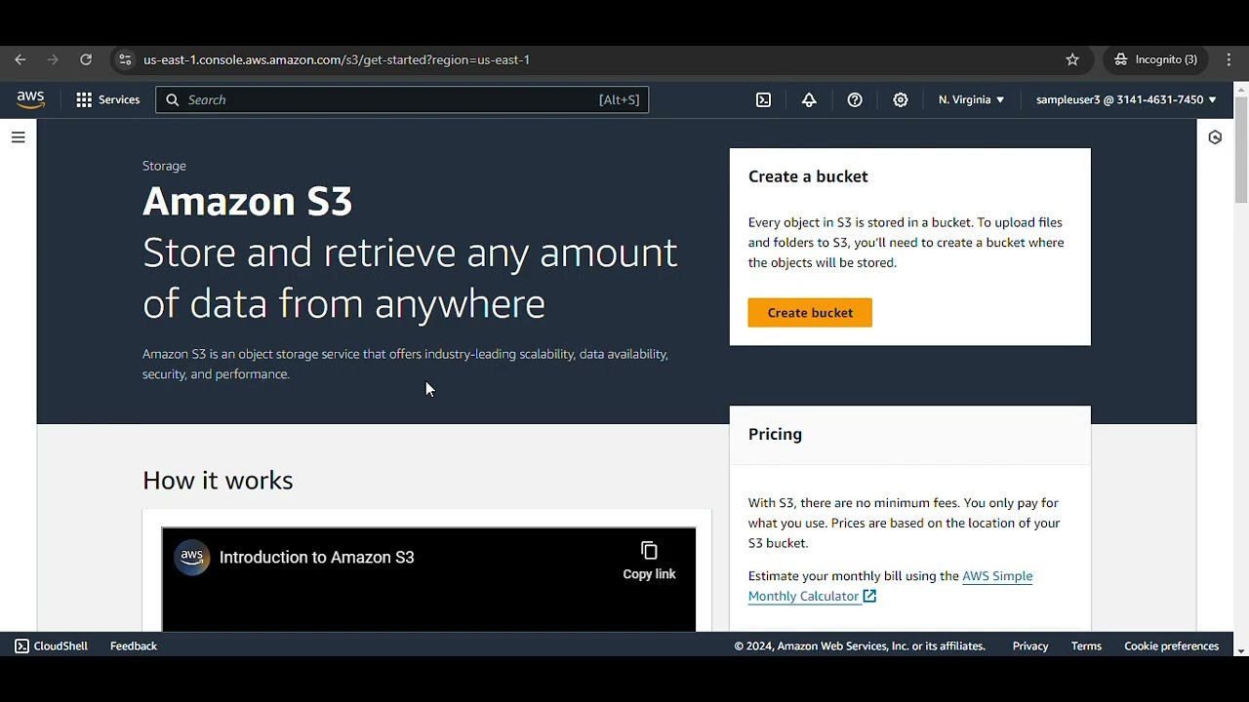Open the help question mark icon
The image size is (1249, 702).
pos(855,99)
